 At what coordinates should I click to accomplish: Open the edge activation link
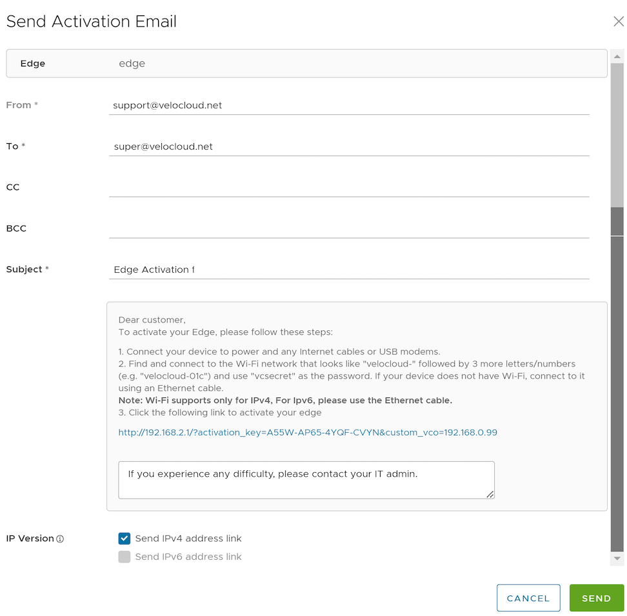(x=306, y=432)
